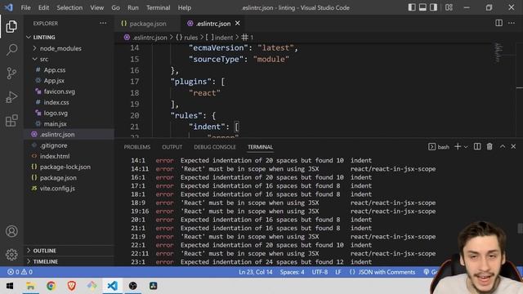Open the File menu
Screen dimensions: 523x294
click(x=25, y=7)
